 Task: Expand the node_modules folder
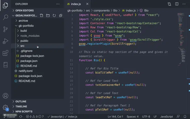point(37,36)
